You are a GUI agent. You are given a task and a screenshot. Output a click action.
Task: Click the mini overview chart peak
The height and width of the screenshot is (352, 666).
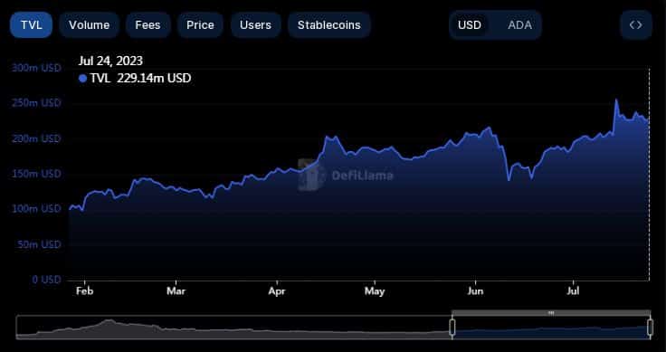(x=109, y=321)
